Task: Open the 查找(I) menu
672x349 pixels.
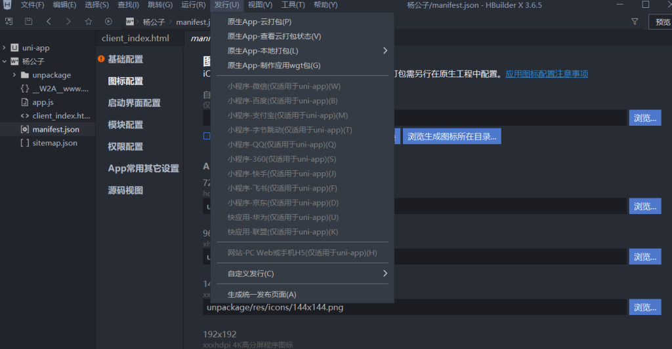Action: point(128,5)
